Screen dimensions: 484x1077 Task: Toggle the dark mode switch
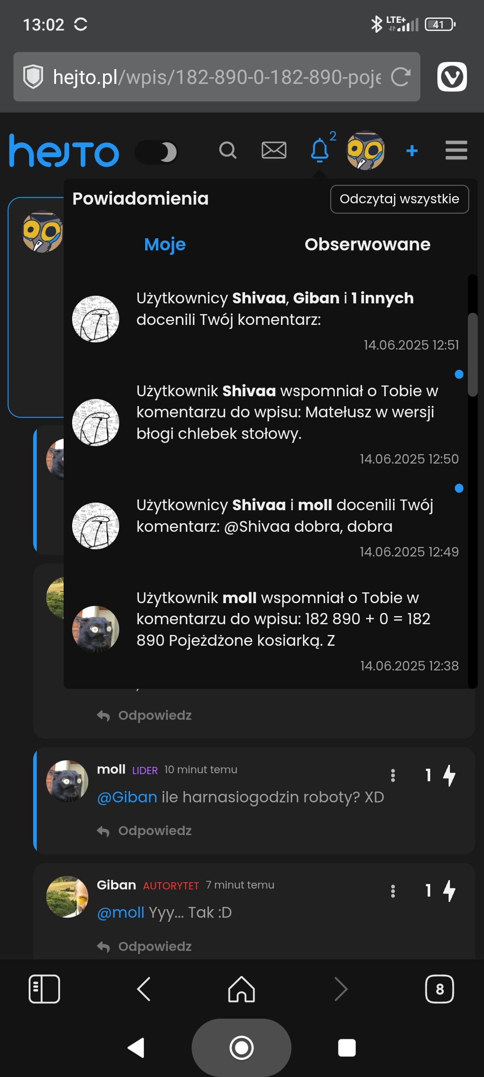(157, 153)
